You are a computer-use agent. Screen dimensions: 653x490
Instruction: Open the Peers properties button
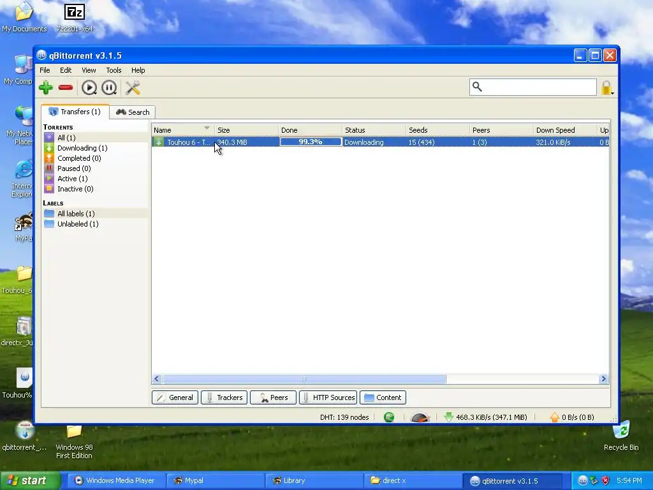[x=273, y=397]
